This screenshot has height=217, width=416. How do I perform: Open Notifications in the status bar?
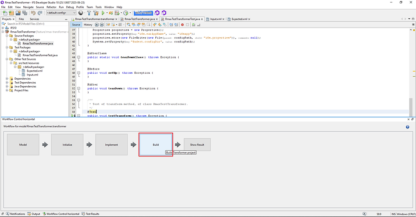click(x=15, y=214)
